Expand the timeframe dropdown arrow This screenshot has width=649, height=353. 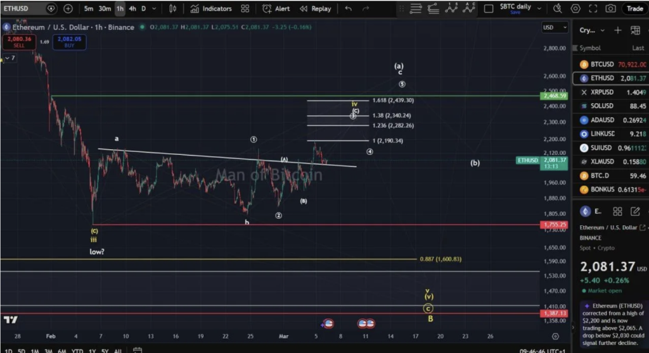pos(154,8)
